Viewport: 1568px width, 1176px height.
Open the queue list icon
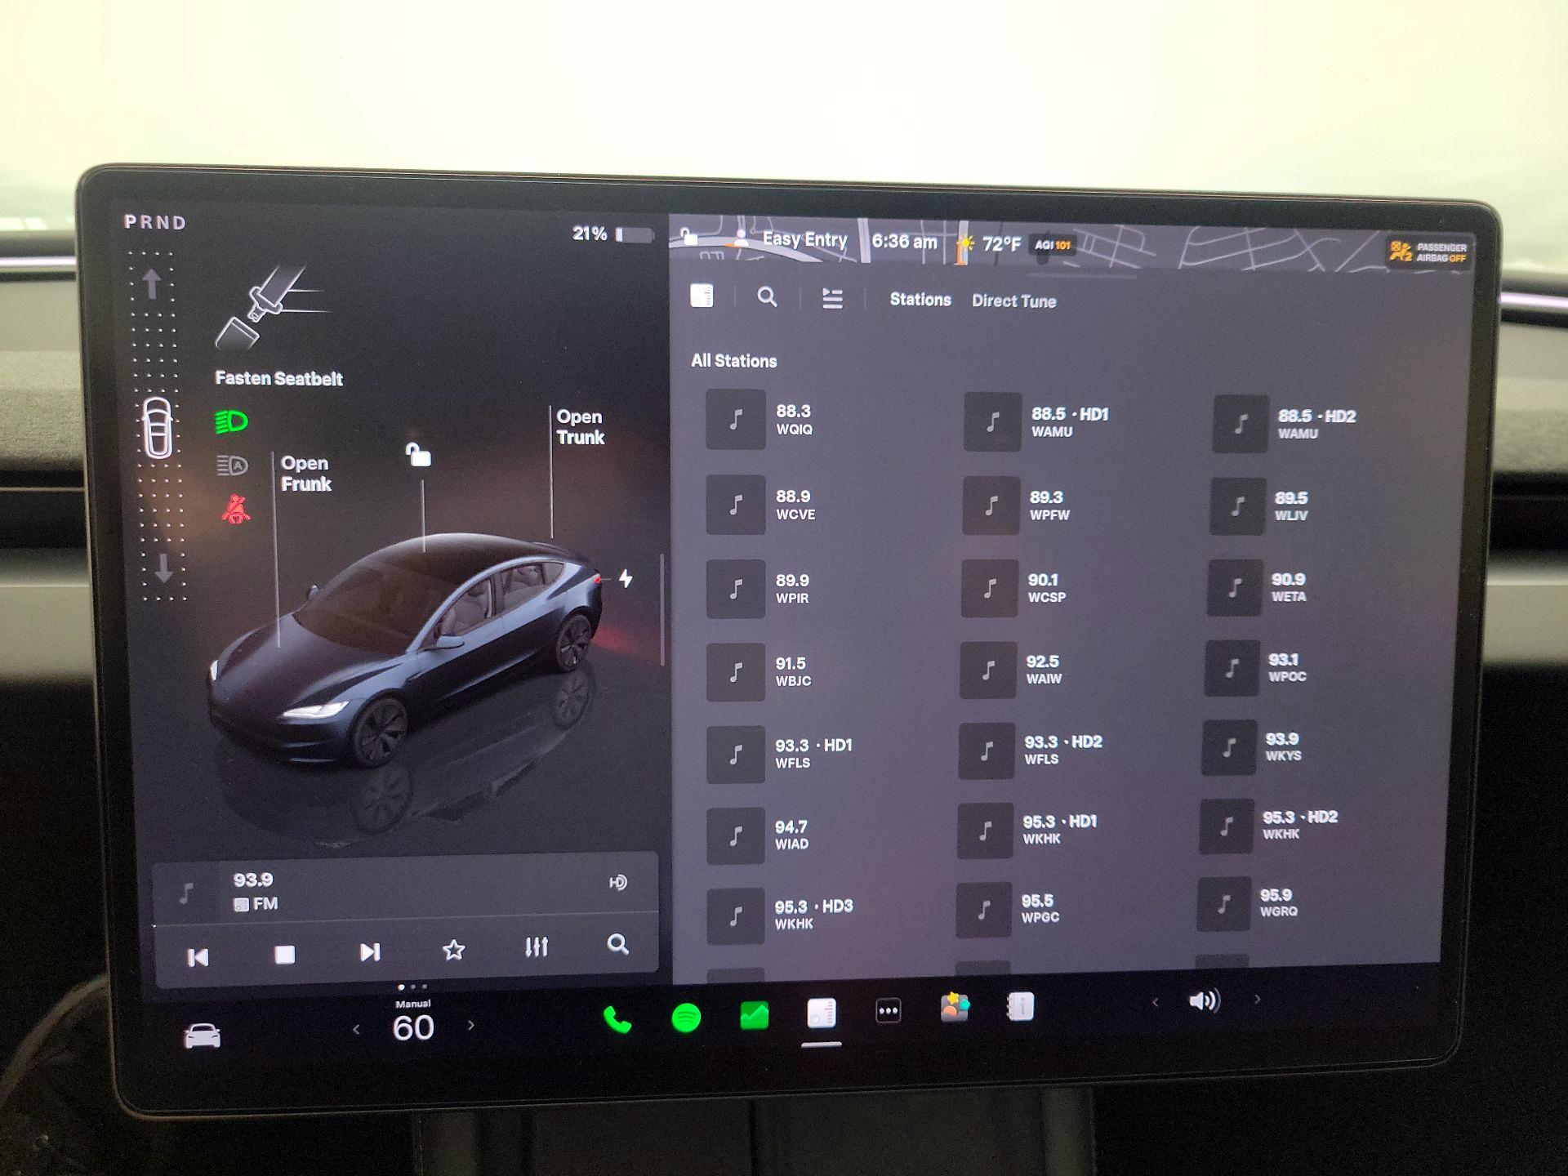832,298
